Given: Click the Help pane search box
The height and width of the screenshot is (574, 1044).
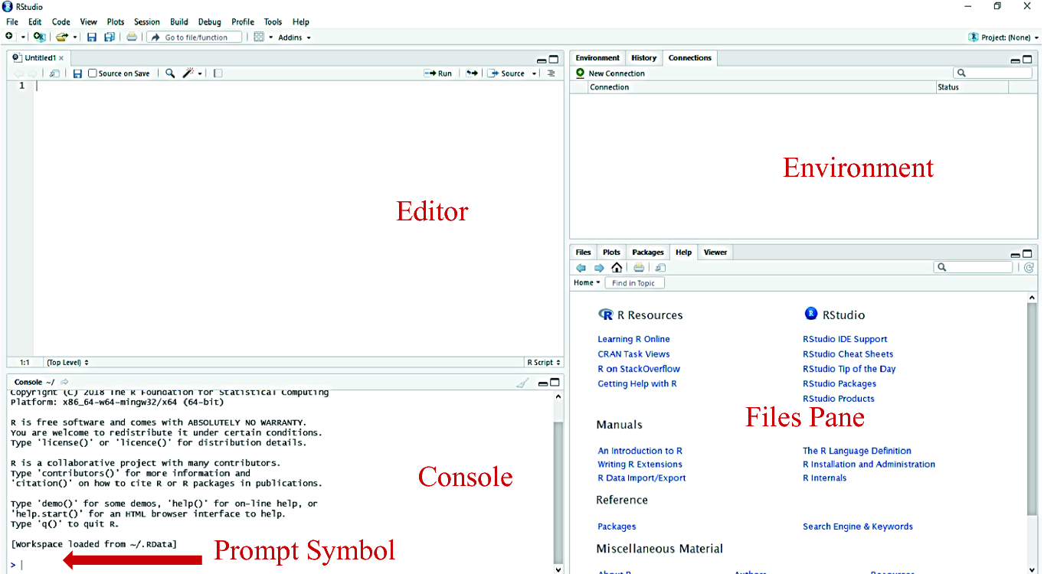Looking at the screenshot, I should tap(973, 268).
